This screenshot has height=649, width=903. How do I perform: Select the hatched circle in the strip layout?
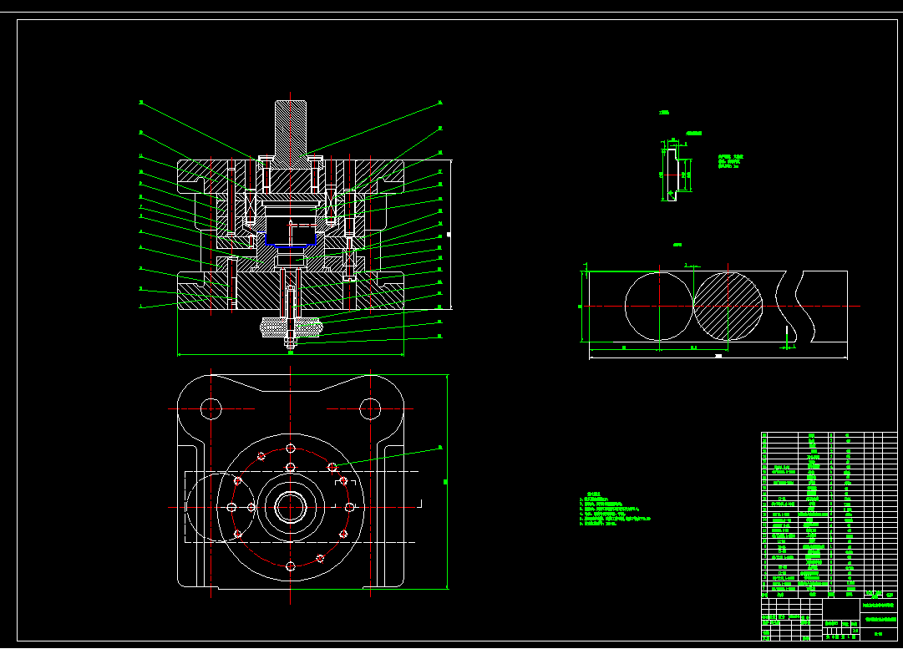point(728,307)
